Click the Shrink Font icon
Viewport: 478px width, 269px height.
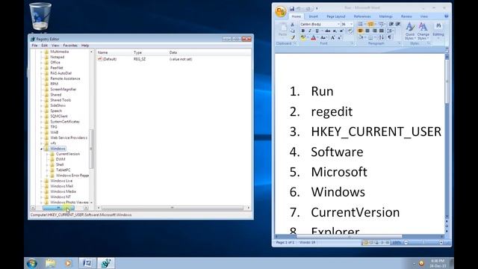[339, 37]
